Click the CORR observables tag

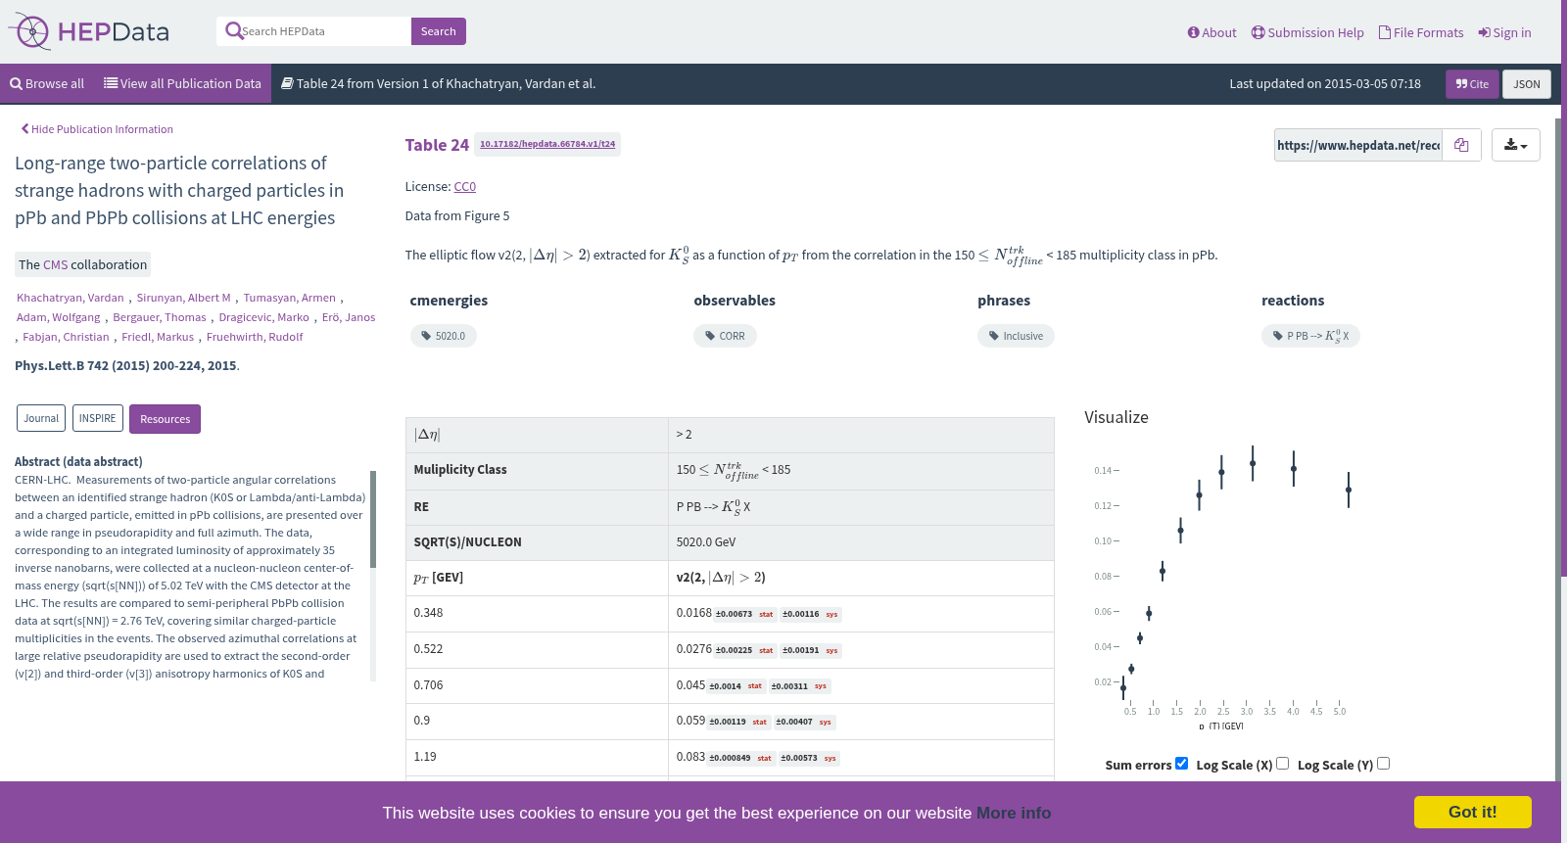[x=726, y=336]
